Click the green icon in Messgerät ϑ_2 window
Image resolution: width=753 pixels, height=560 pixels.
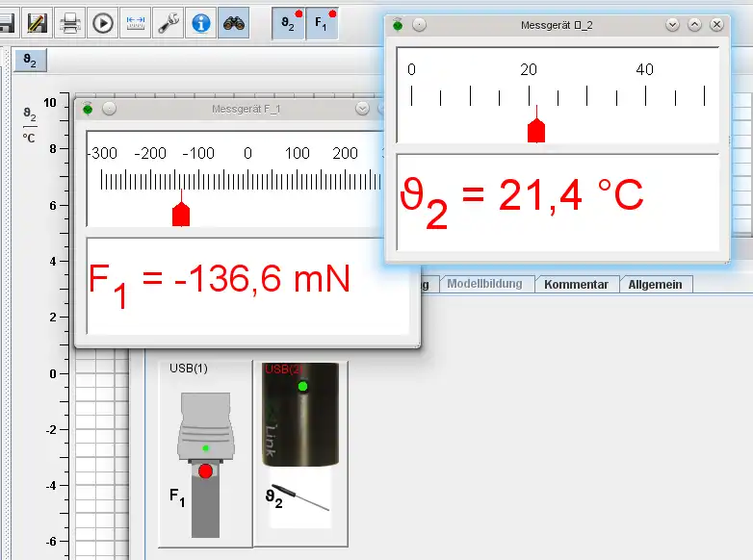click(398, 24)
